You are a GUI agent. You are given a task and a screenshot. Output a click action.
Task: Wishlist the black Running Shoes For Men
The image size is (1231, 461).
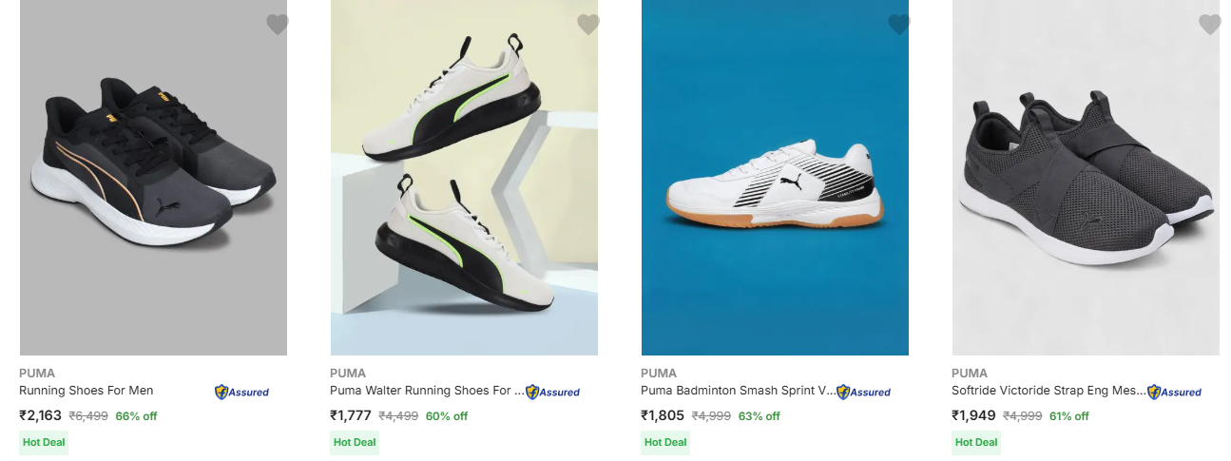(x=277, y=25)
